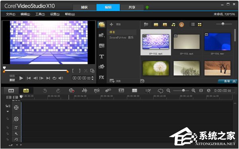Toggle show photos filter
The width and height of the screenshot is (239, 149).
[x=165, y=25]
